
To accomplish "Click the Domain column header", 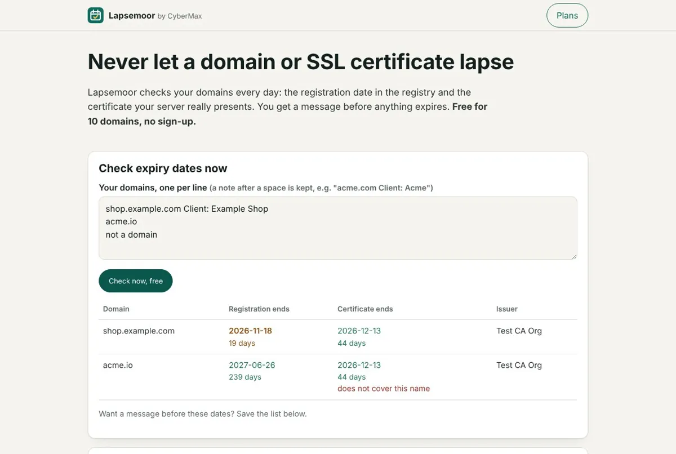I will point(116,309).
